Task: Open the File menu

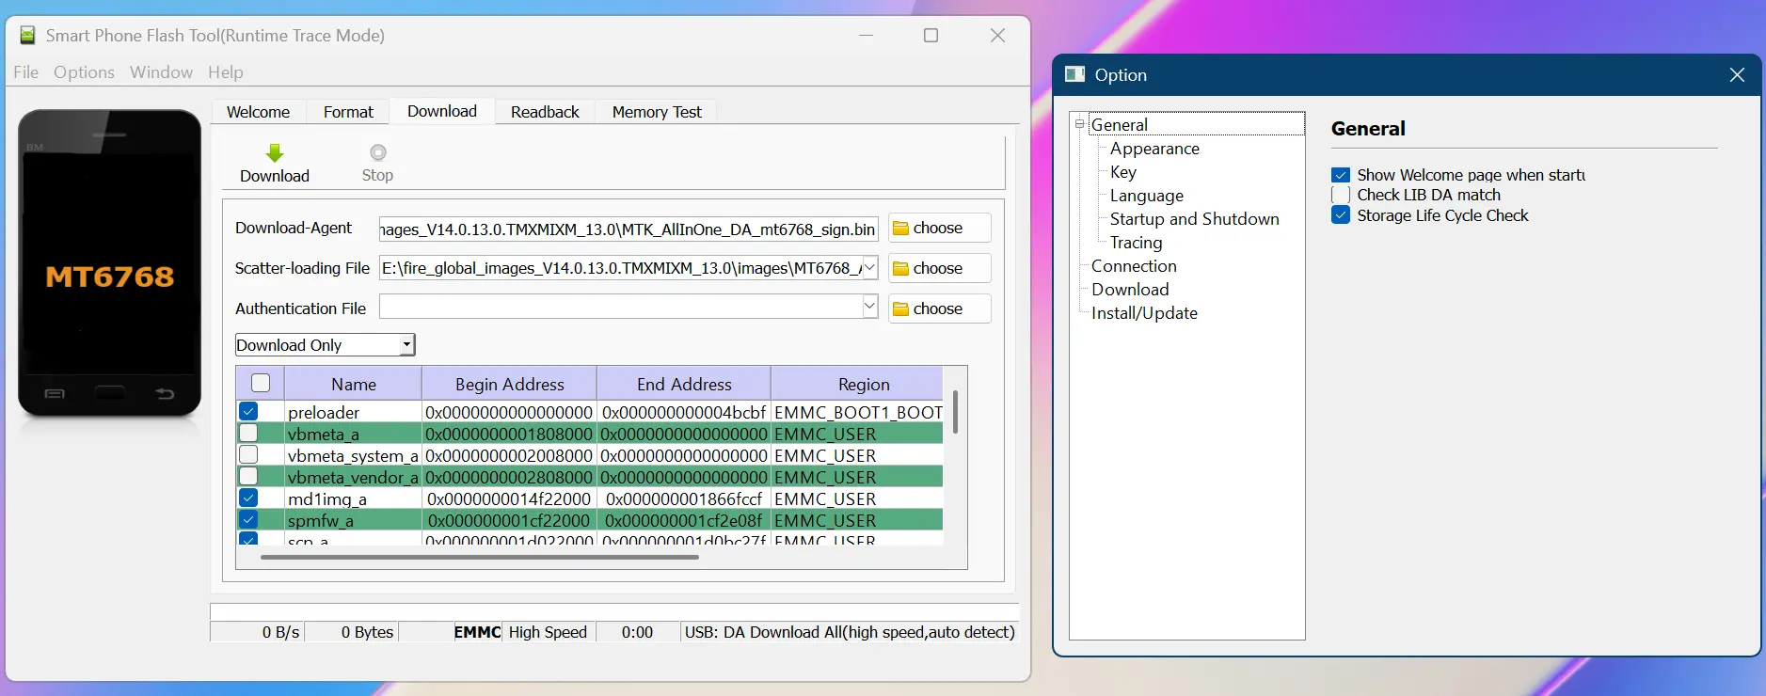Action: pyautogui.click(x=26, y=72)
